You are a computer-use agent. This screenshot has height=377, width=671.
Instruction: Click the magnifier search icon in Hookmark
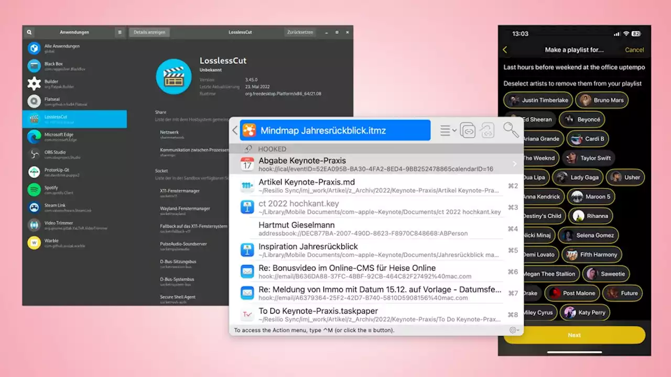511,130
